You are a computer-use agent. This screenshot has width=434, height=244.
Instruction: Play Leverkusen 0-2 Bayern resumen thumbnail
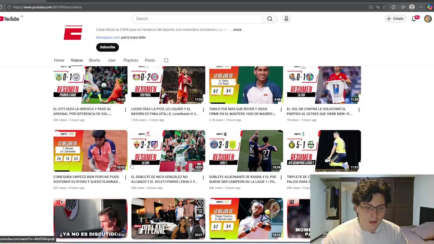tap(168, 85)
